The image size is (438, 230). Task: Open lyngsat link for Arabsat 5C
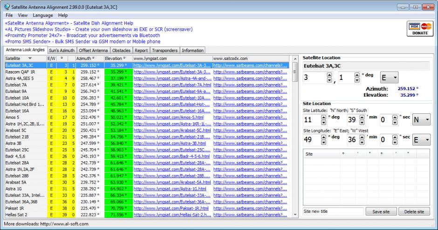[x=172, y=130]
